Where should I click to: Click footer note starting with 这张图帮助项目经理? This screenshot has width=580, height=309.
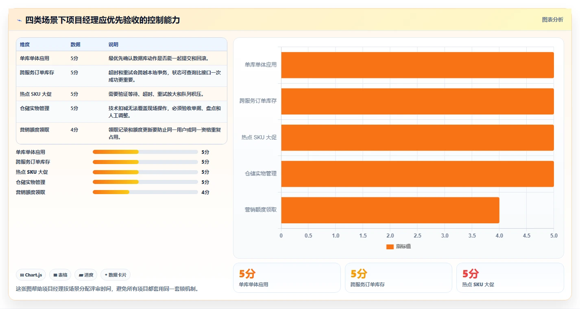pos(107,289)
